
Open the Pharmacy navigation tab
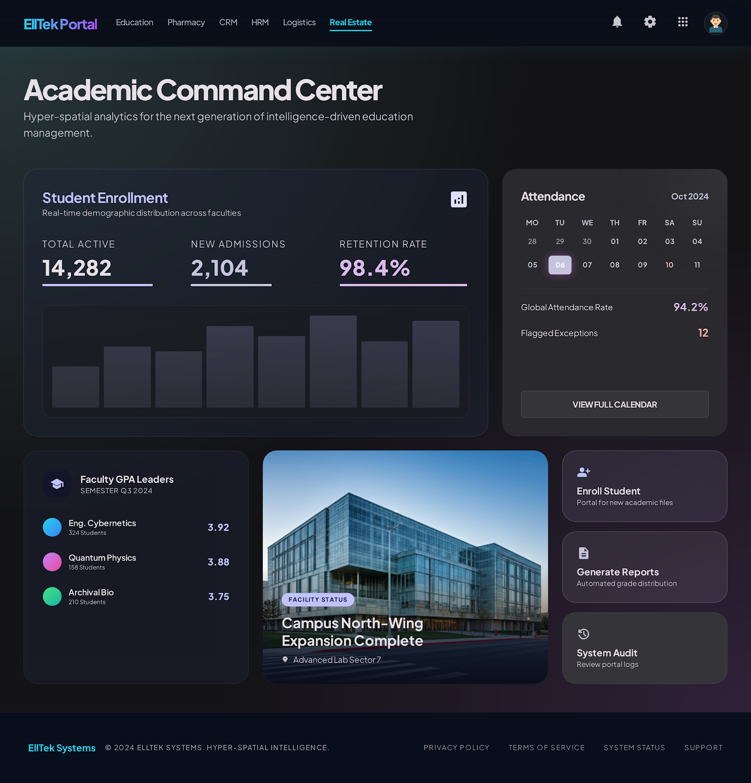coord(186,23)
